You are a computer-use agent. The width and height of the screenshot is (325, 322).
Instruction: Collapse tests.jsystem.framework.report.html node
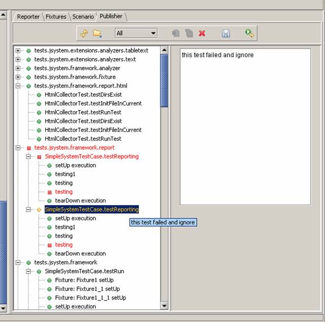[18, 86]
